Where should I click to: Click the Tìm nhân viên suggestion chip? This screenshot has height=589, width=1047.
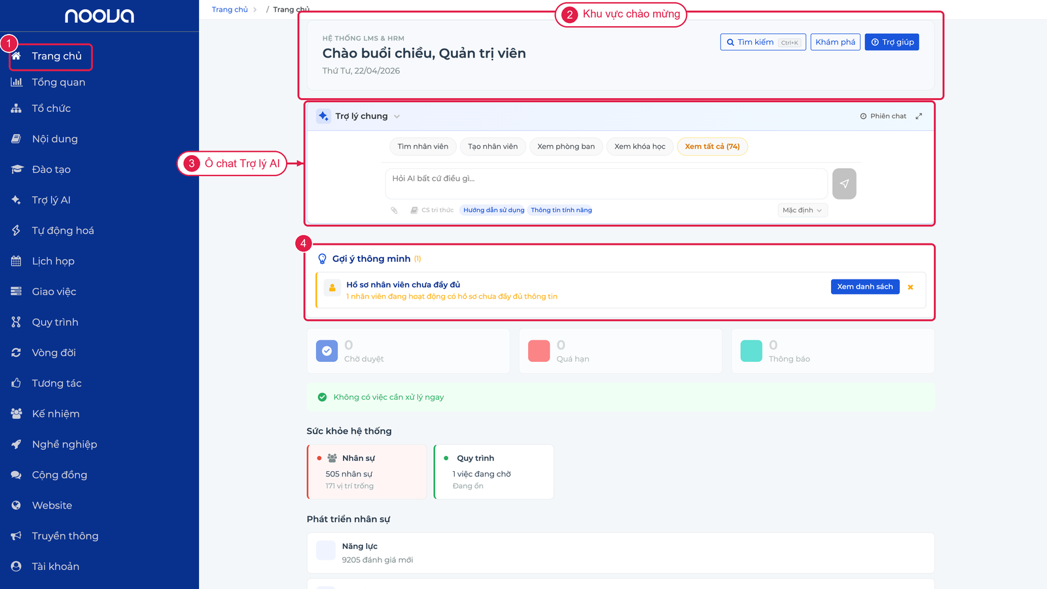click(423, 147)
